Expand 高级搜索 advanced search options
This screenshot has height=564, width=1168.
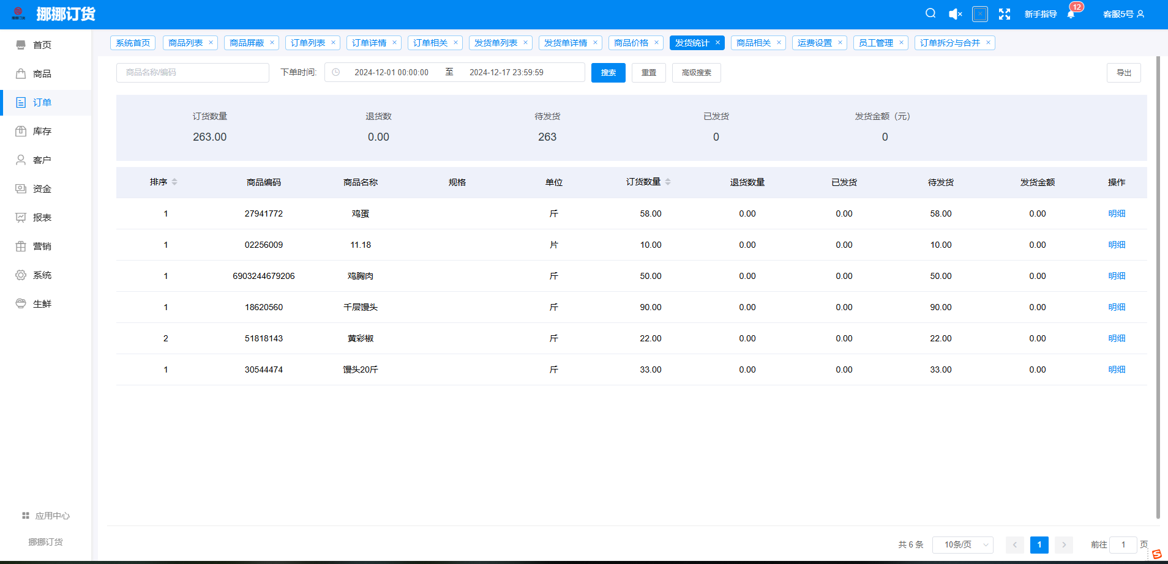[x=696, y=73]
